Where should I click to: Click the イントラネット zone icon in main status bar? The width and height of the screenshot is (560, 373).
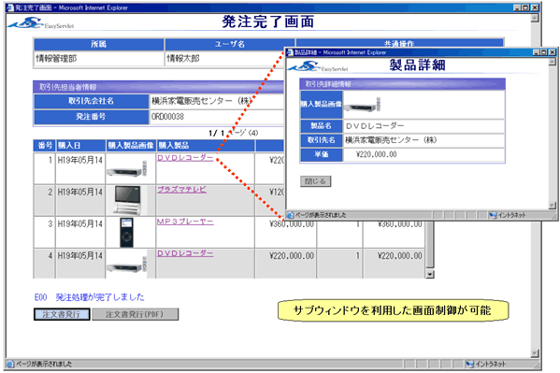coord(469,364)
